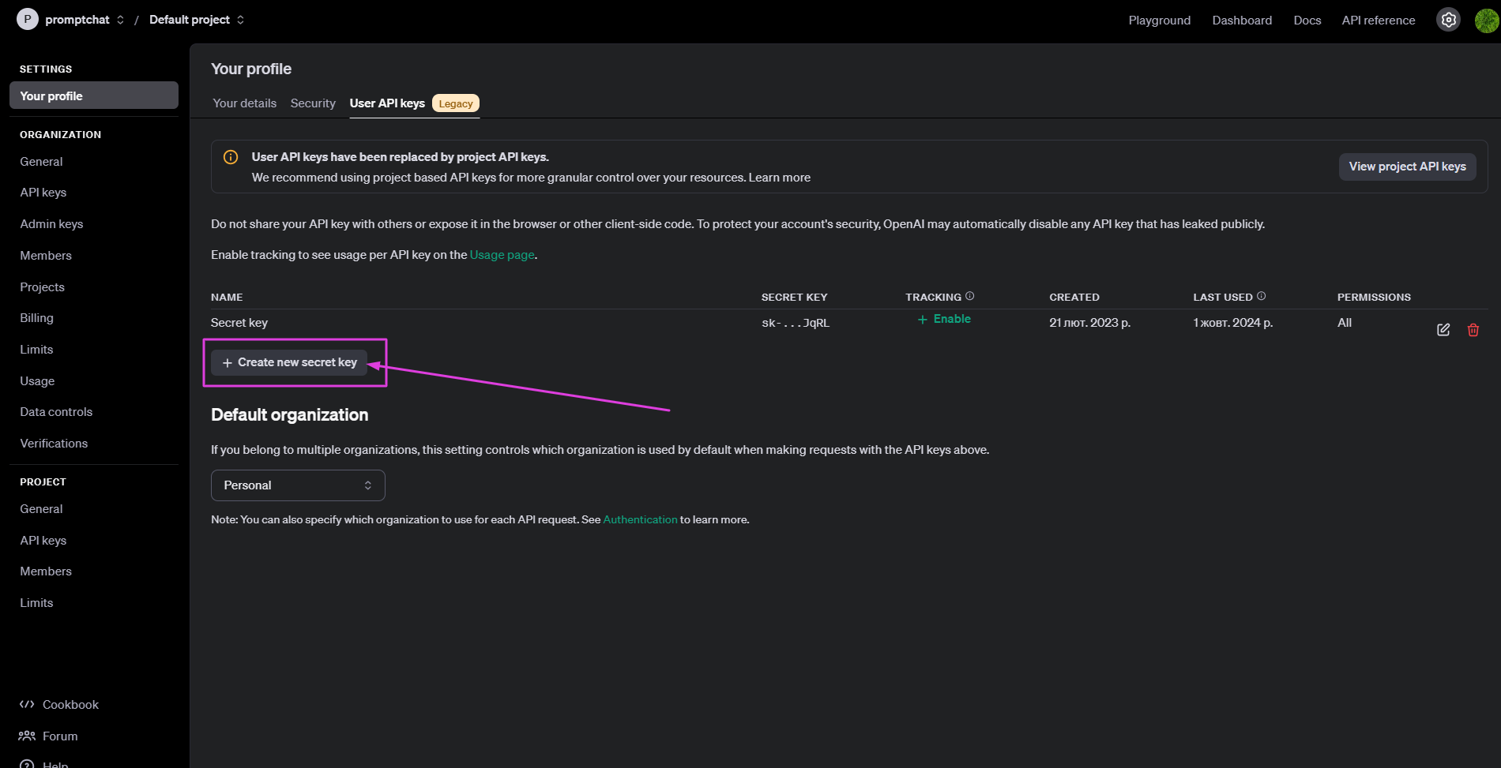Open the Cookbook code icon link

point(28,704)
